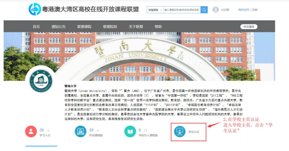Click the 注销 logout link
Screen dimensions: 289x151
(254, 10)
